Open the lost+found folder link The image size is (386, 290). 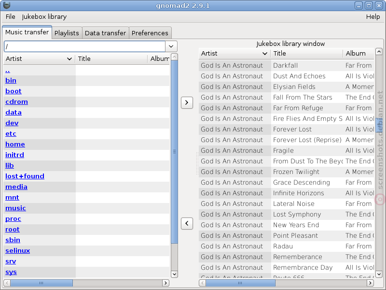point(25,176)
